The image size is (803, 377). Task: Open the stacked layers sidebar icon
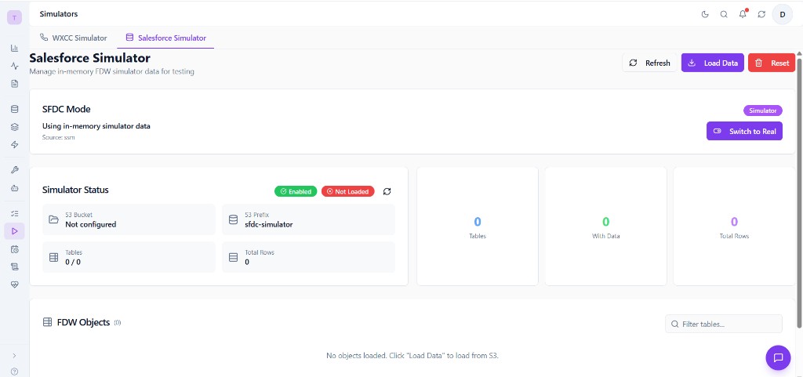coord(14,127)
